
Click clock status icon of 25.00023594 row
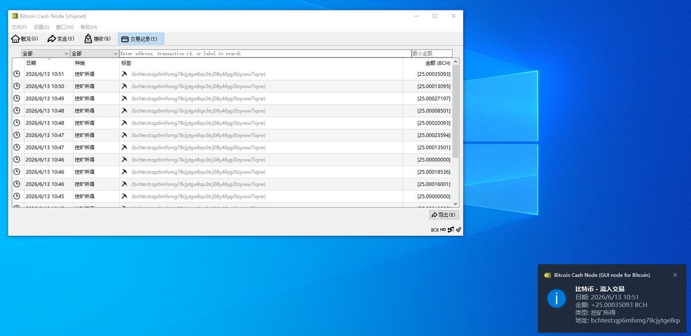click(17, 135)
